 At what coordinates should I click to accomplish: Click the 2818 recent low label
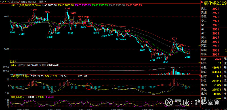188,57
